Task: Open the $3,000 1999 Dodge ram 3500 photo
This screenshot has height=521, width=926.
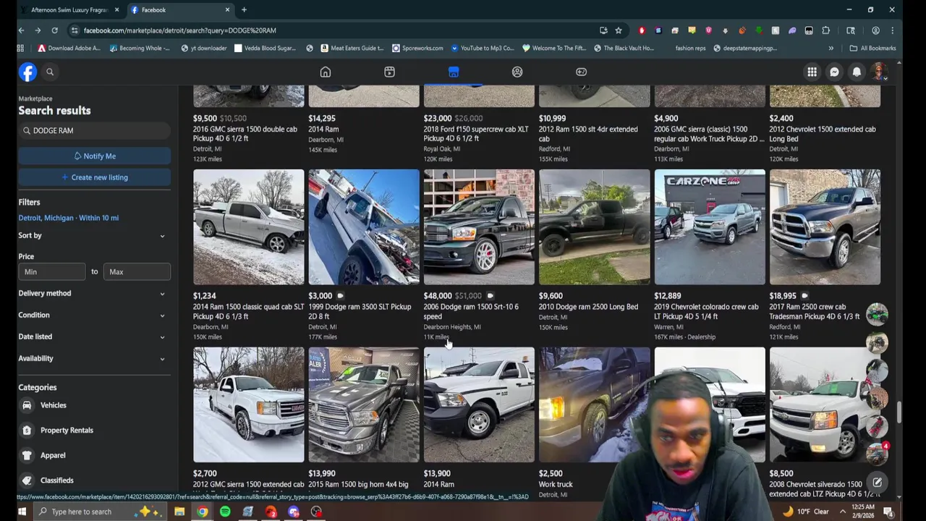Action: 364,227
